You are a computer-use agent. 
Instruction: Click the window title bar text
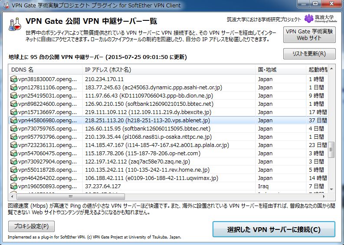(x=96, y=5)
